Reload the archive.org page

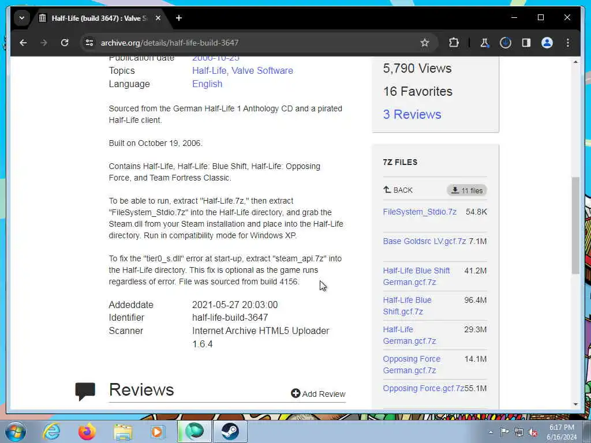[x=65, y=43]
